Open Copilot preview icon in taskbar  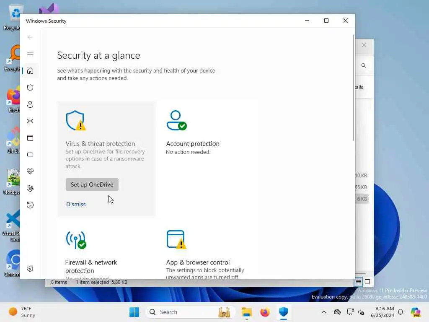(416, 312)
